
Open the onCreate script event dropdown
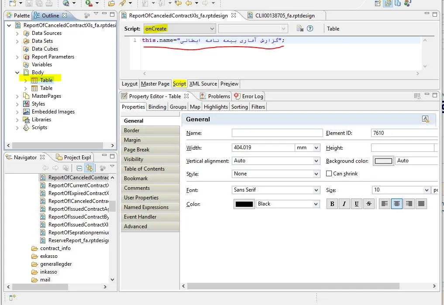click(212, 28)
